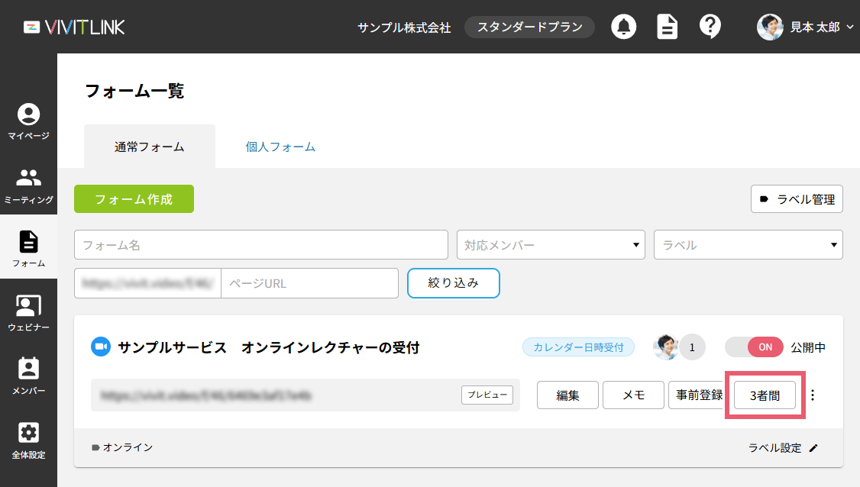Expand the ラベル filter dropdown
Screen dimensions: 860x487
coord(748,245)
